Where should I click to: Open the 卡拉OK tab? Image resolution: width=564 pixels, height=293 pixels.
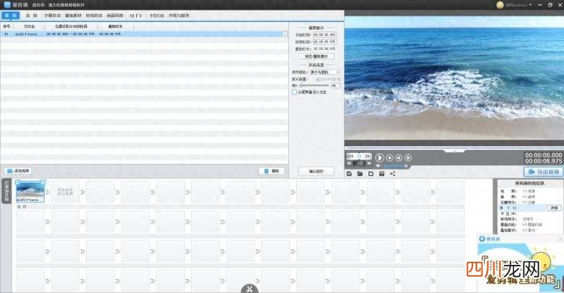(x=157, y=16)
